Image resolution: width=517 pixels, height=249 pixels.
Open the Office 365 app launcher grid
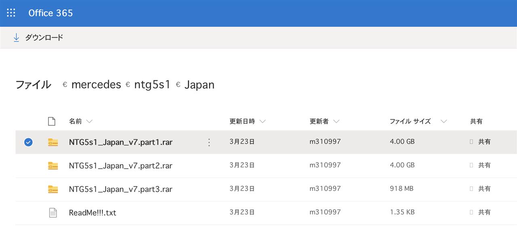[x=11, y=13]
